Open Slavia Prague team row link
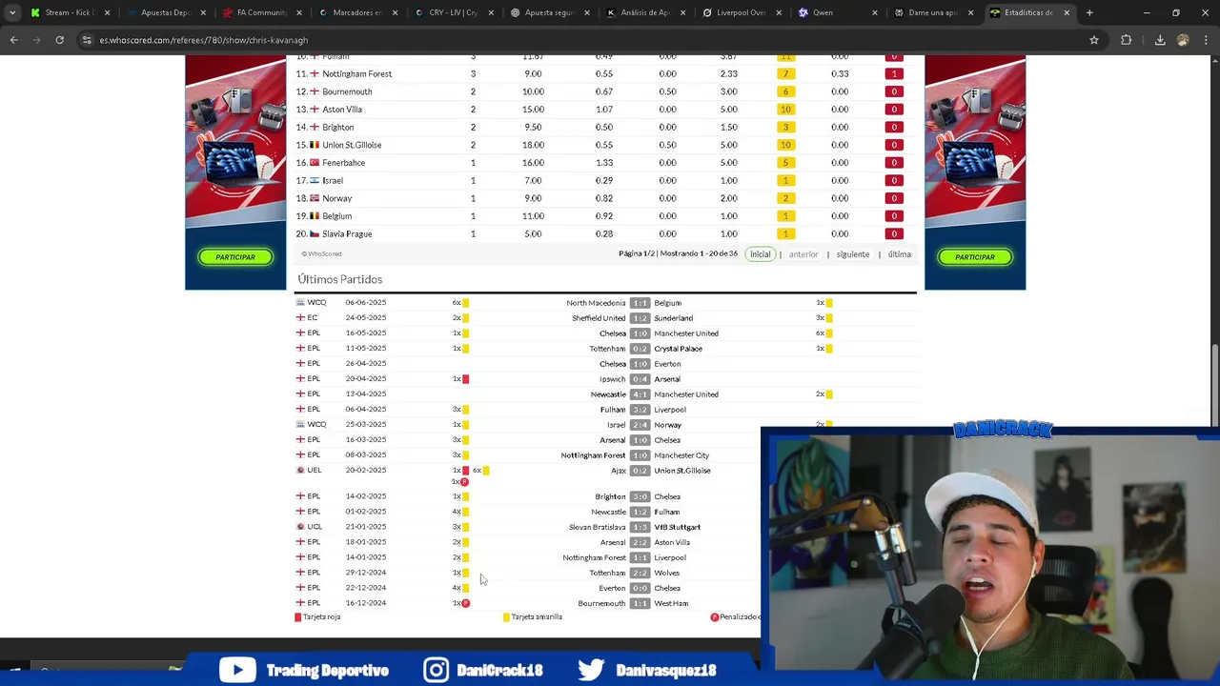Viewport: 1220px width, 686px height. tap(347, 233)
